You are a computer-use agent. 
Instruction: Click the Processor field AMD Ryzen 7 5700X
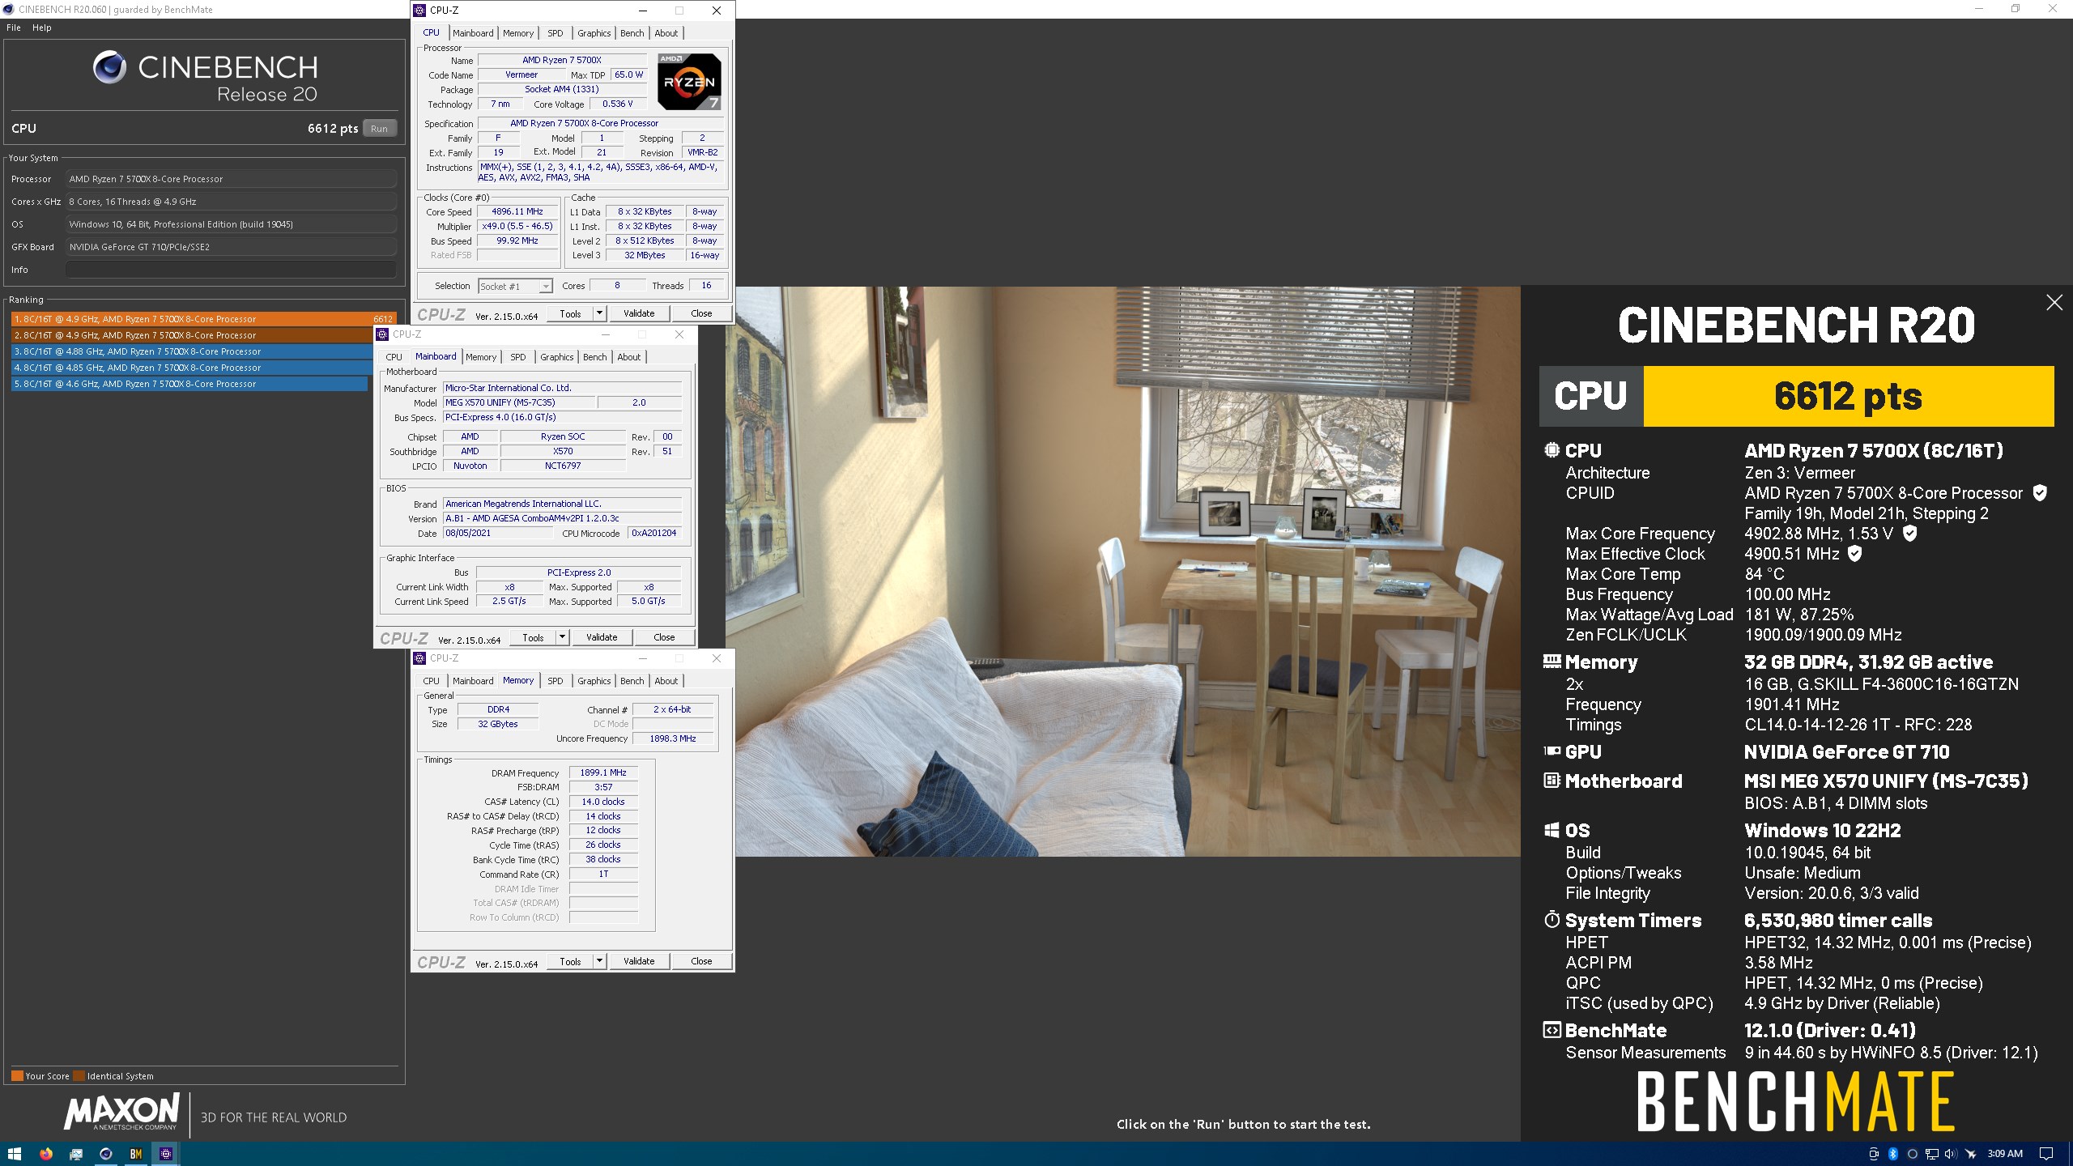231,179
